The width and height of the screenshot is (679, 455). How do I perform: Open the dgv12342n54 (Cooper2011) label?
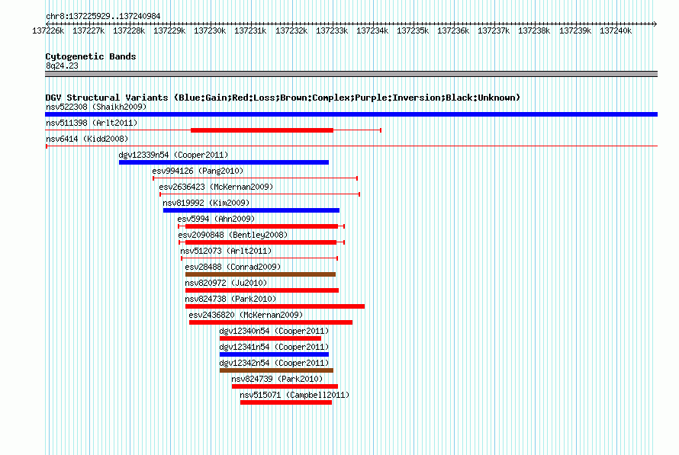(x=274, y=363)
